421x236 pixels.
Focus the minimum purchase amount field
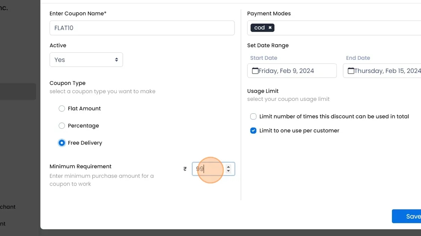coord(209,169)
